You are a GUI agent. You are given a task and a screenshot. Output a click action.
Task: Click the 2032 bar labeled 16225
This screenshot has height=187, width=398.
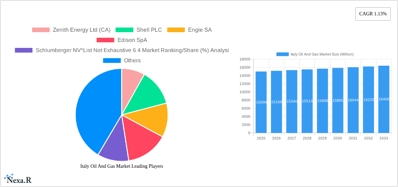[x=369, y=100]
